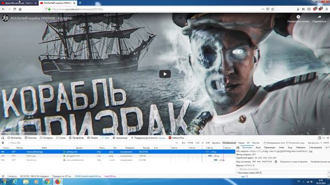Open Память devtools tab

coord(93,138)
